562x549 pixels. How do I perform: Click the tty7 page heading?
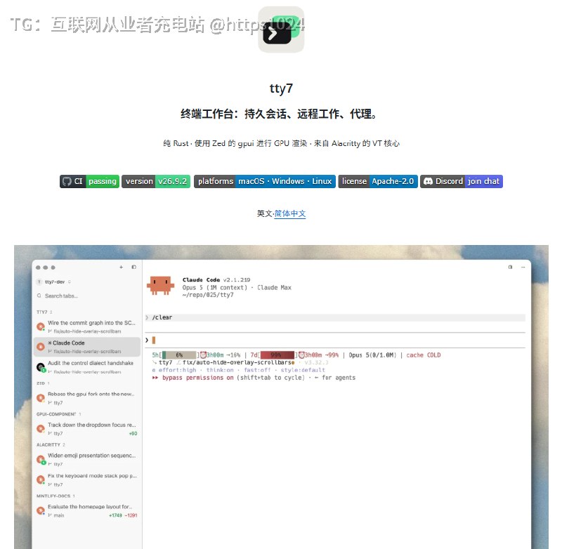pos(281,88)
